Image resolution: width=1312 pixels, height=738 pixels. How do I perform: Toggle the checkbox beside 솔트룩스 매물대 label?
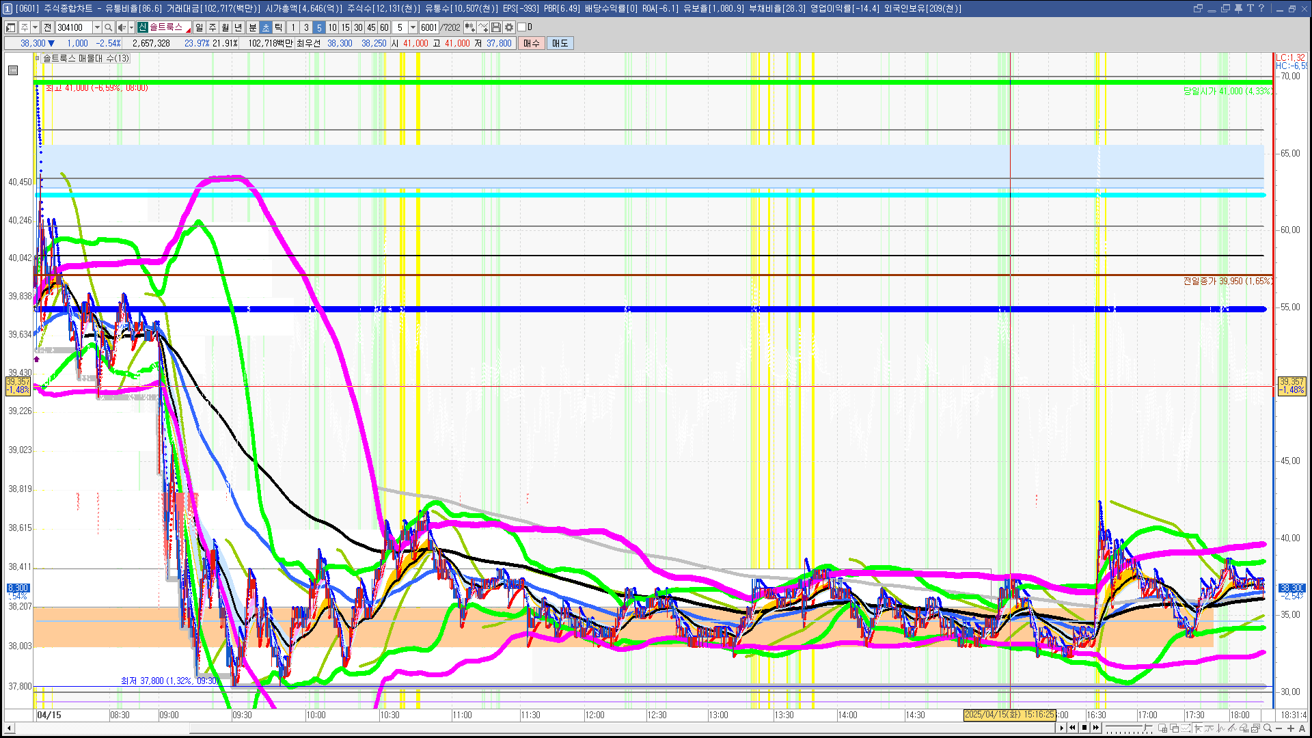tap(38, 58)
